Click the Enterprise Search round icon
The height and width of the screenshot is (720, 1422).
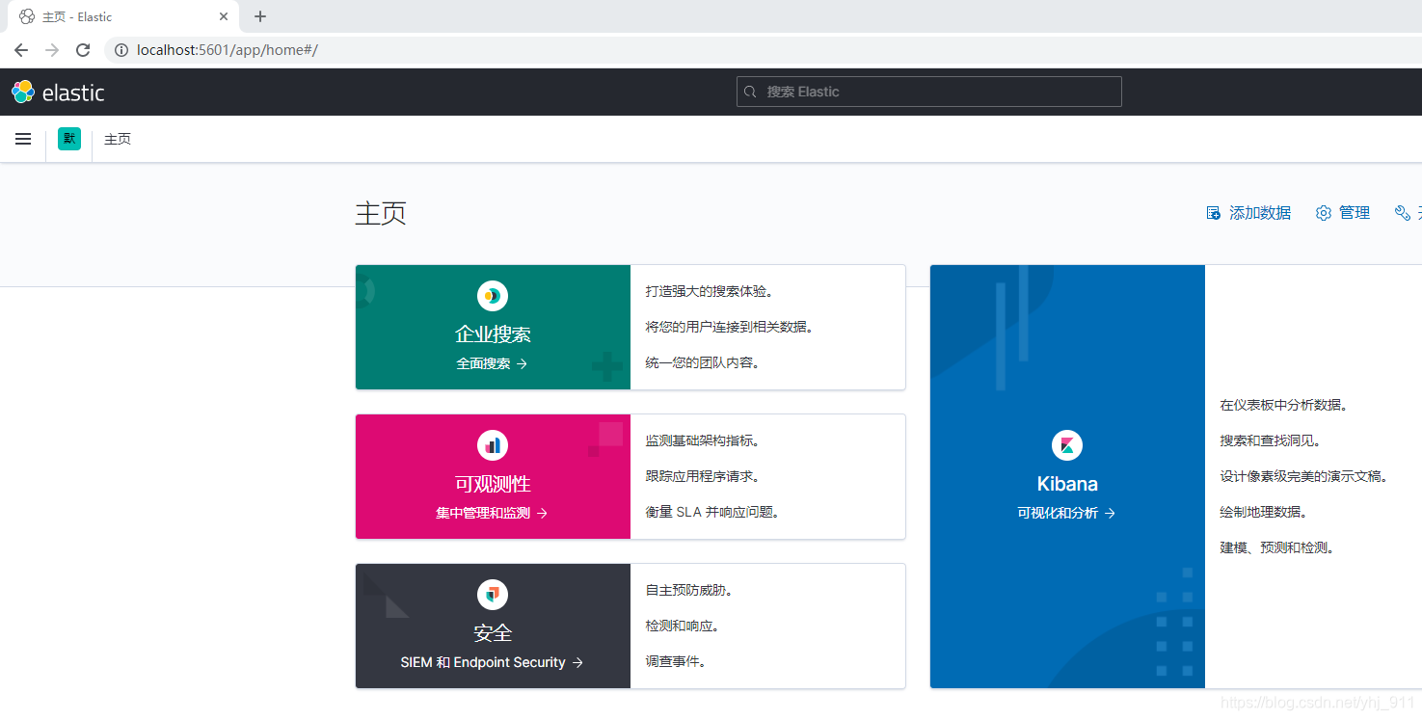[493, 296]
